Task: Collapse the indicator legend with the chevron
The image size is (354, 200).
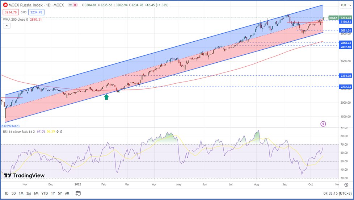Action: 7,26
